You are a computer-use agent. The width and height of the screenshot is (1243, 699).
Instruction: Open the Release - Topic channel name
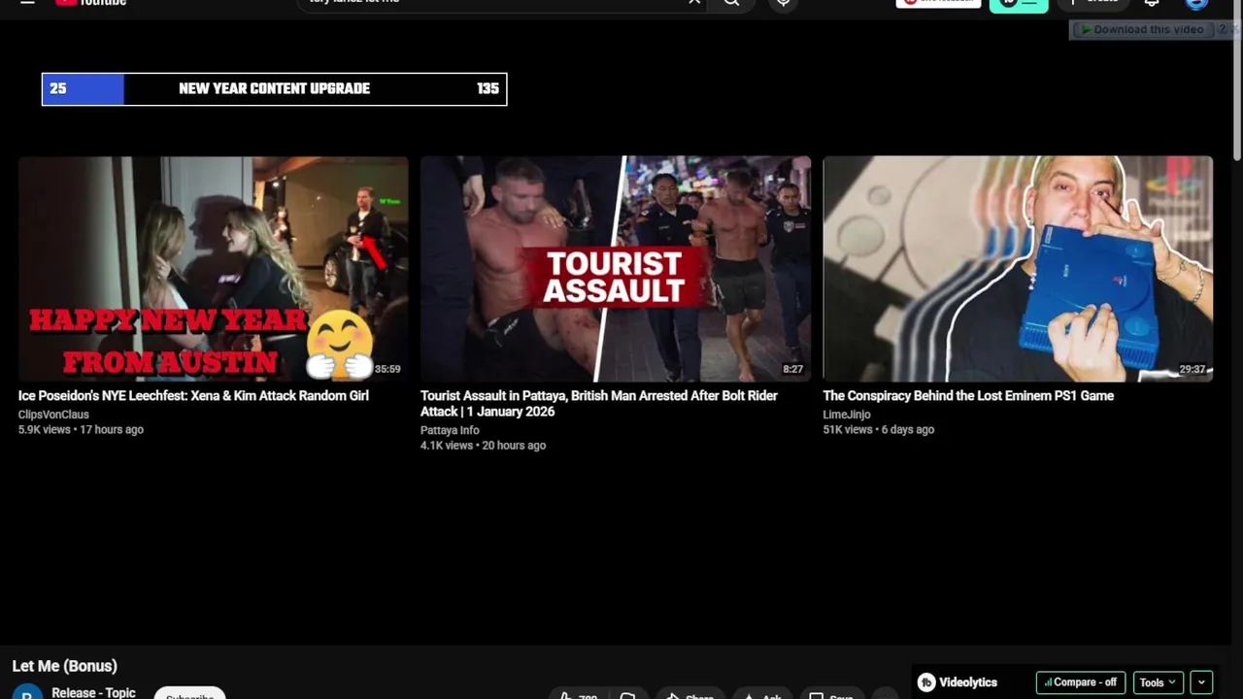coord(93,692)
